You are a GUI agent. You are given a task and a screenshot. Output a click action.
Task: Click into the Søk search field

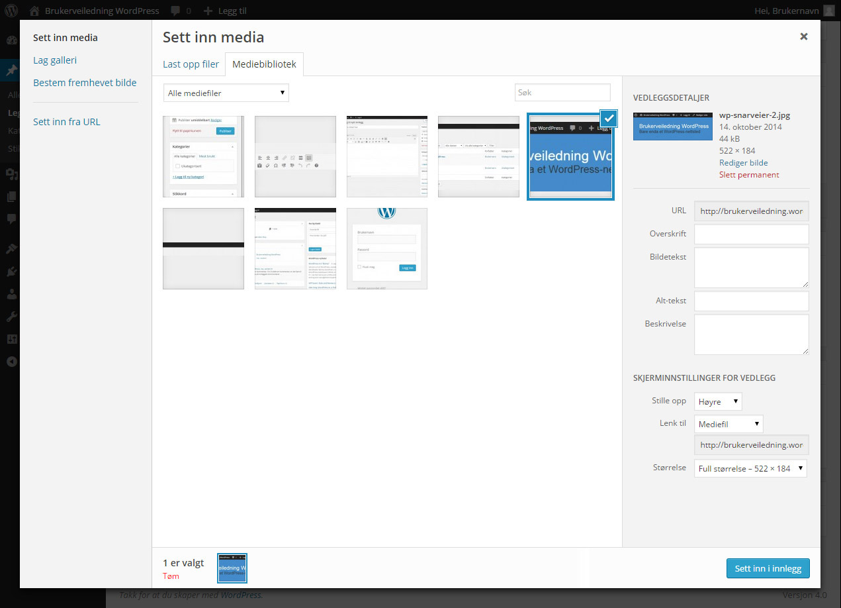[562, 93]
